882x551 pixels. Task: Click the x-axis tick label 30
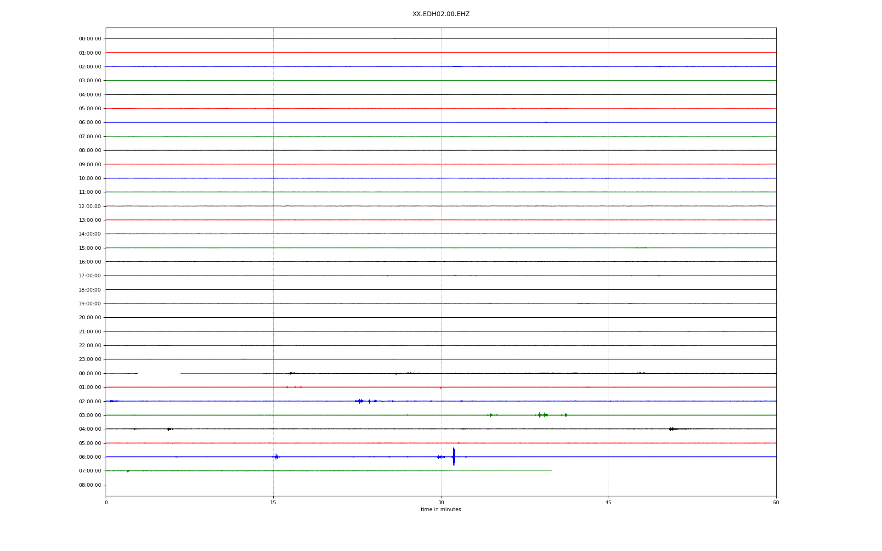(441, 502)
